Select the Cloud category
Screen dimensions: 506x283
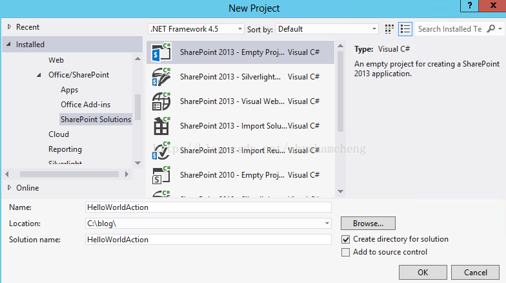(59, 134)
